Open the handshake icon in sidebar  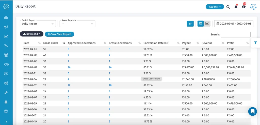(x=6, y=65)
